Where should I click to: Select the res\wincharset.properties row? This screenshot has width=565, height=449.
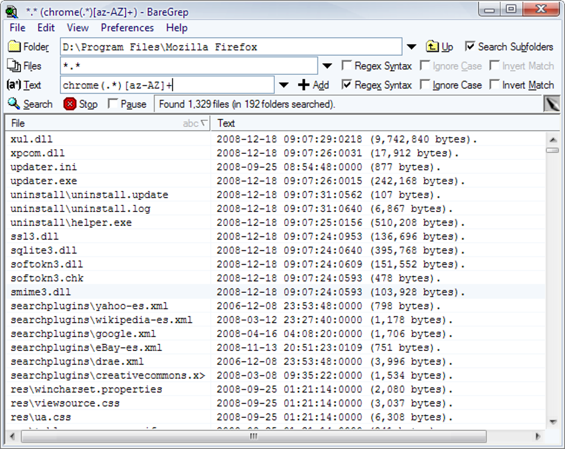tap(276, 389)
